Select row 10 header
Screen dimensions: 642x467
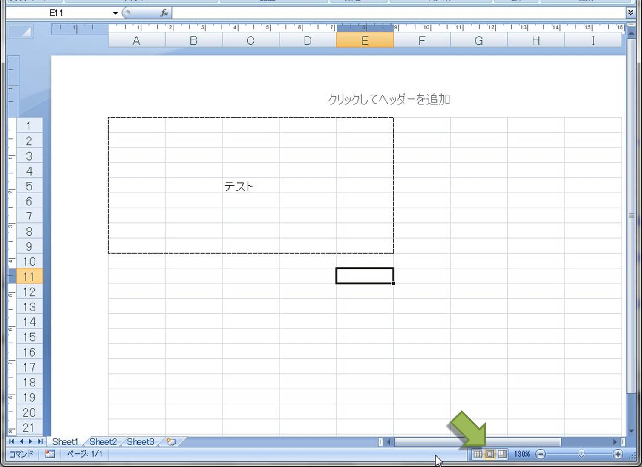(29, 262)
